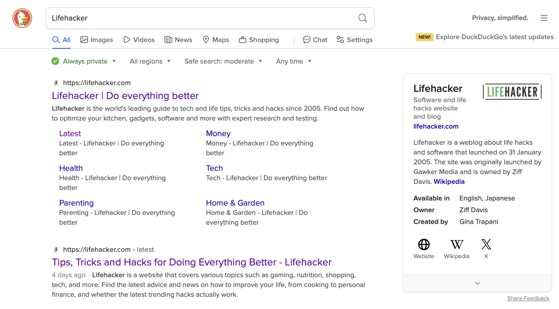This screenshot has width=559, height=309.
Task: Click the Images tab icon
Action: 84,40
